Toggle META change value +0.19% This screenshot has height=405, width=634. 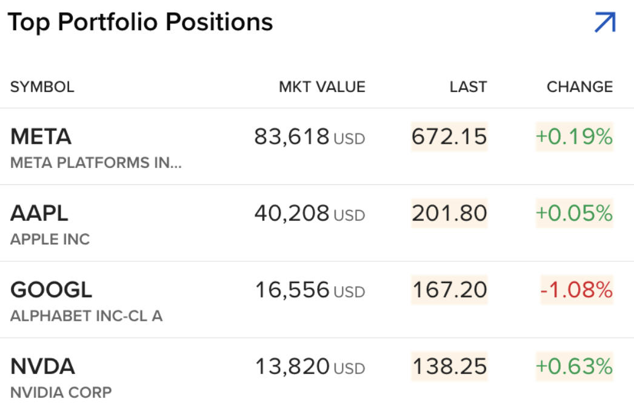point(575,136)
